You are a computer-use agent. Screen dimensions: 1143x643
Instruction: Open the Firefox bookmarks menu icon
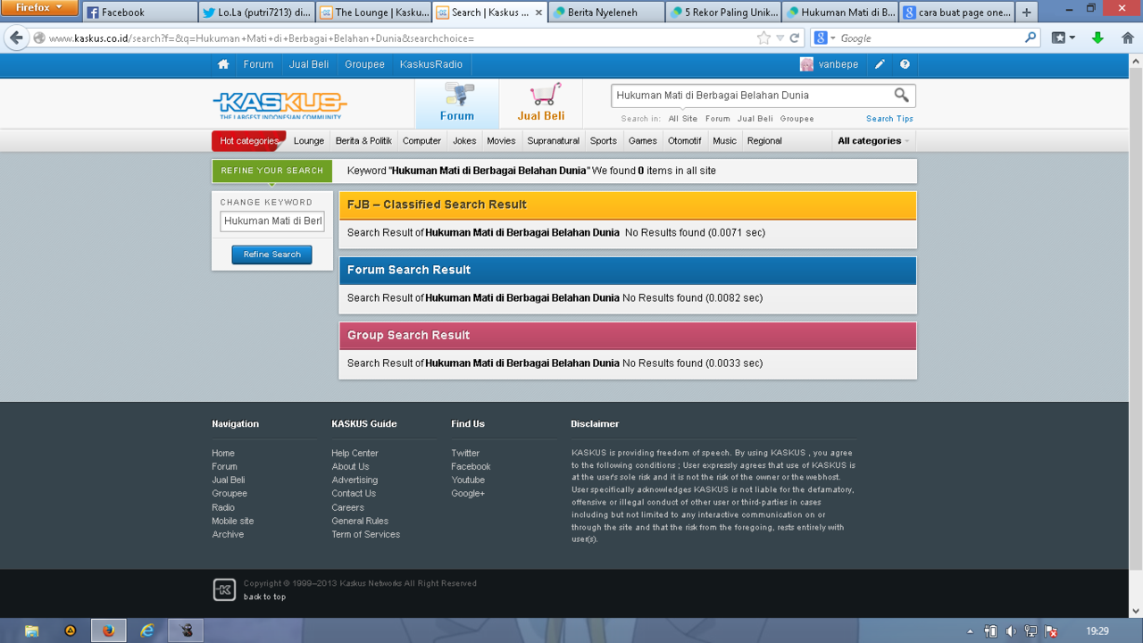[x=1063, y=38]
